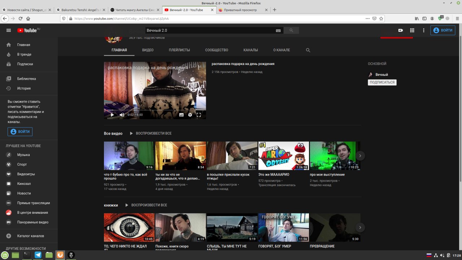Open Музыка category in the sidebar
Image resolution: width=462 pixels, height=260 pixels.
pos(29,155)
